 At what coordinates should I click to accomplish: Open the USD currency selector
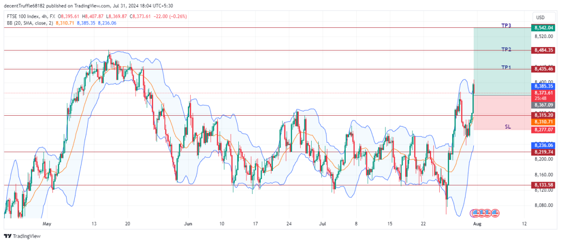click(541, 17)
